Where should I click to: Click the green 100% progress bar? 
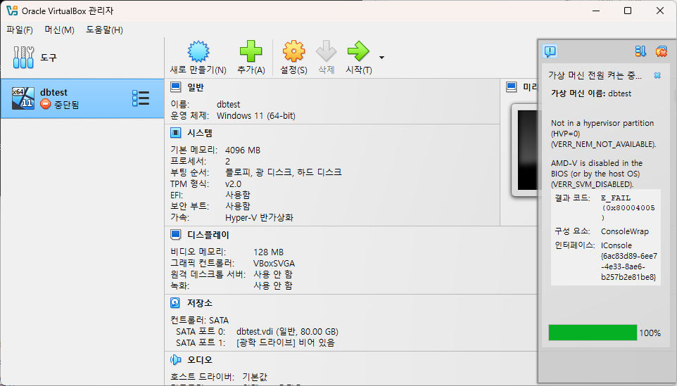tap(593, 333)
